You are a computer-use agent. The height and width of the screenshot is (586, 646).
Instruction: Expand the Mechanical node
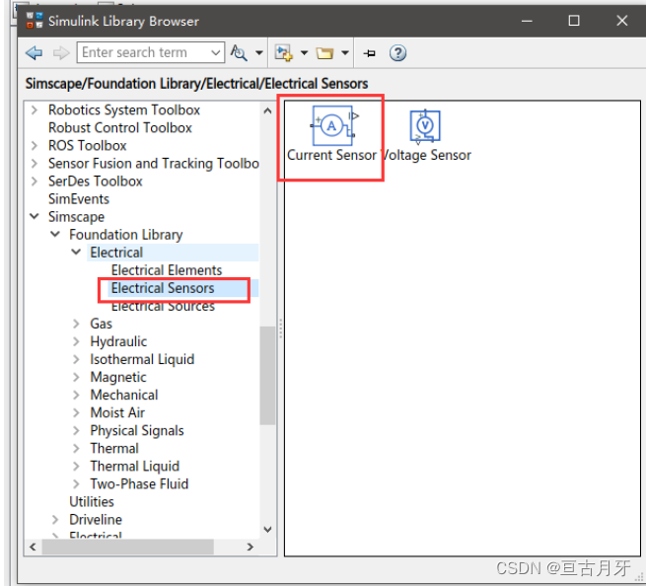click(76, 395)
